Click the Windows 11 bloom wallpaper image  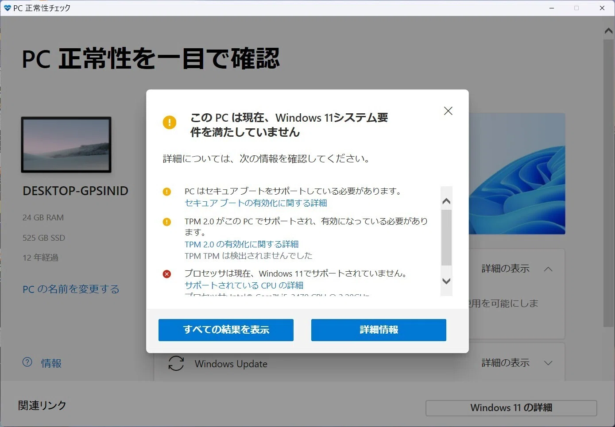[517, 173]
